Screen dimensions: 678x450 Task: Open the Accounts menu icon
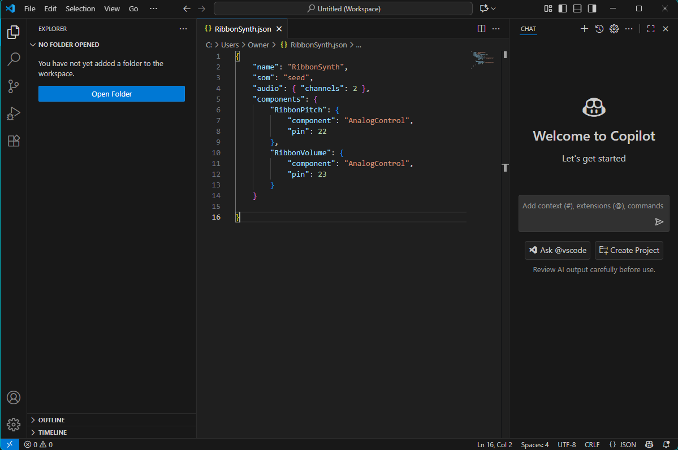click(14, 397)
